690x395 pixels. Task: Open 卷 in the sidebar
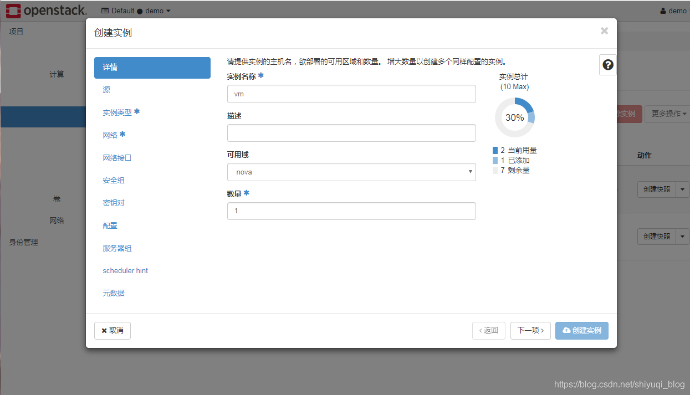(57, 199)
